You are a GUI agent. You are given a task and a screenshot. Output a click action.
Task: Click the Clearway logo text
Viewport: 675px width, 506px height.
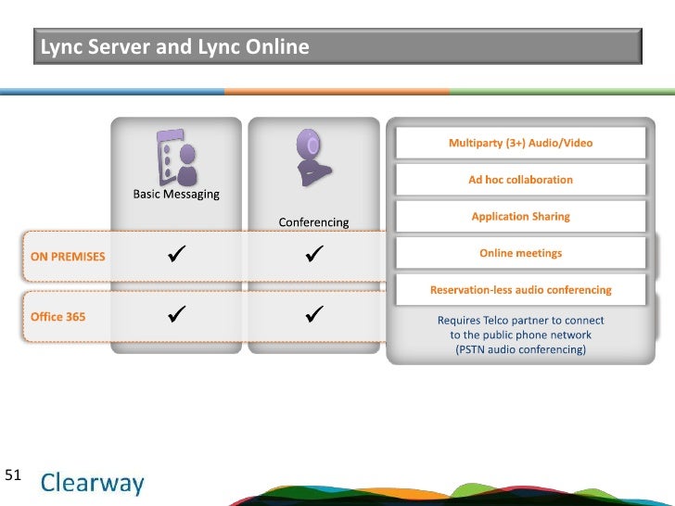[92, 483]
